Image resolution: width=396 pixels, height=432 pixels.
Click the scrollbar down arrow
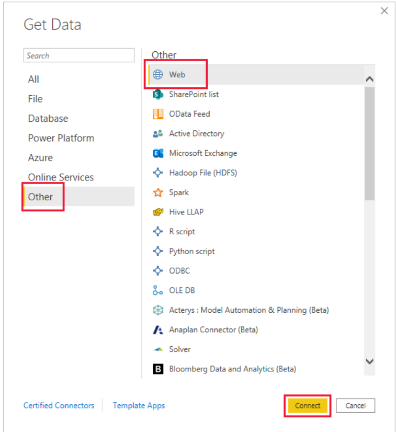tap(369, 361)
